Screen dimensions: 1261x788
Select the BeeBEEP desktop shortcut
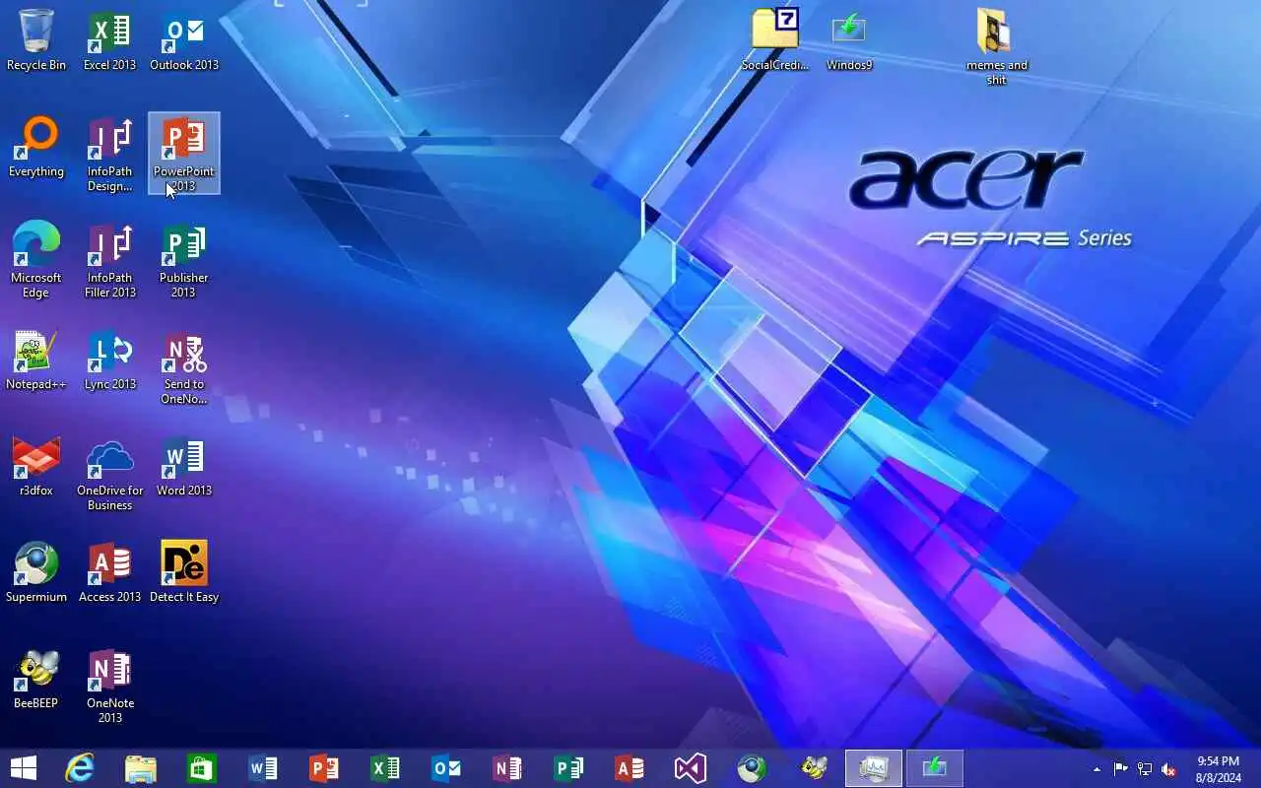[x=36, y=679]
